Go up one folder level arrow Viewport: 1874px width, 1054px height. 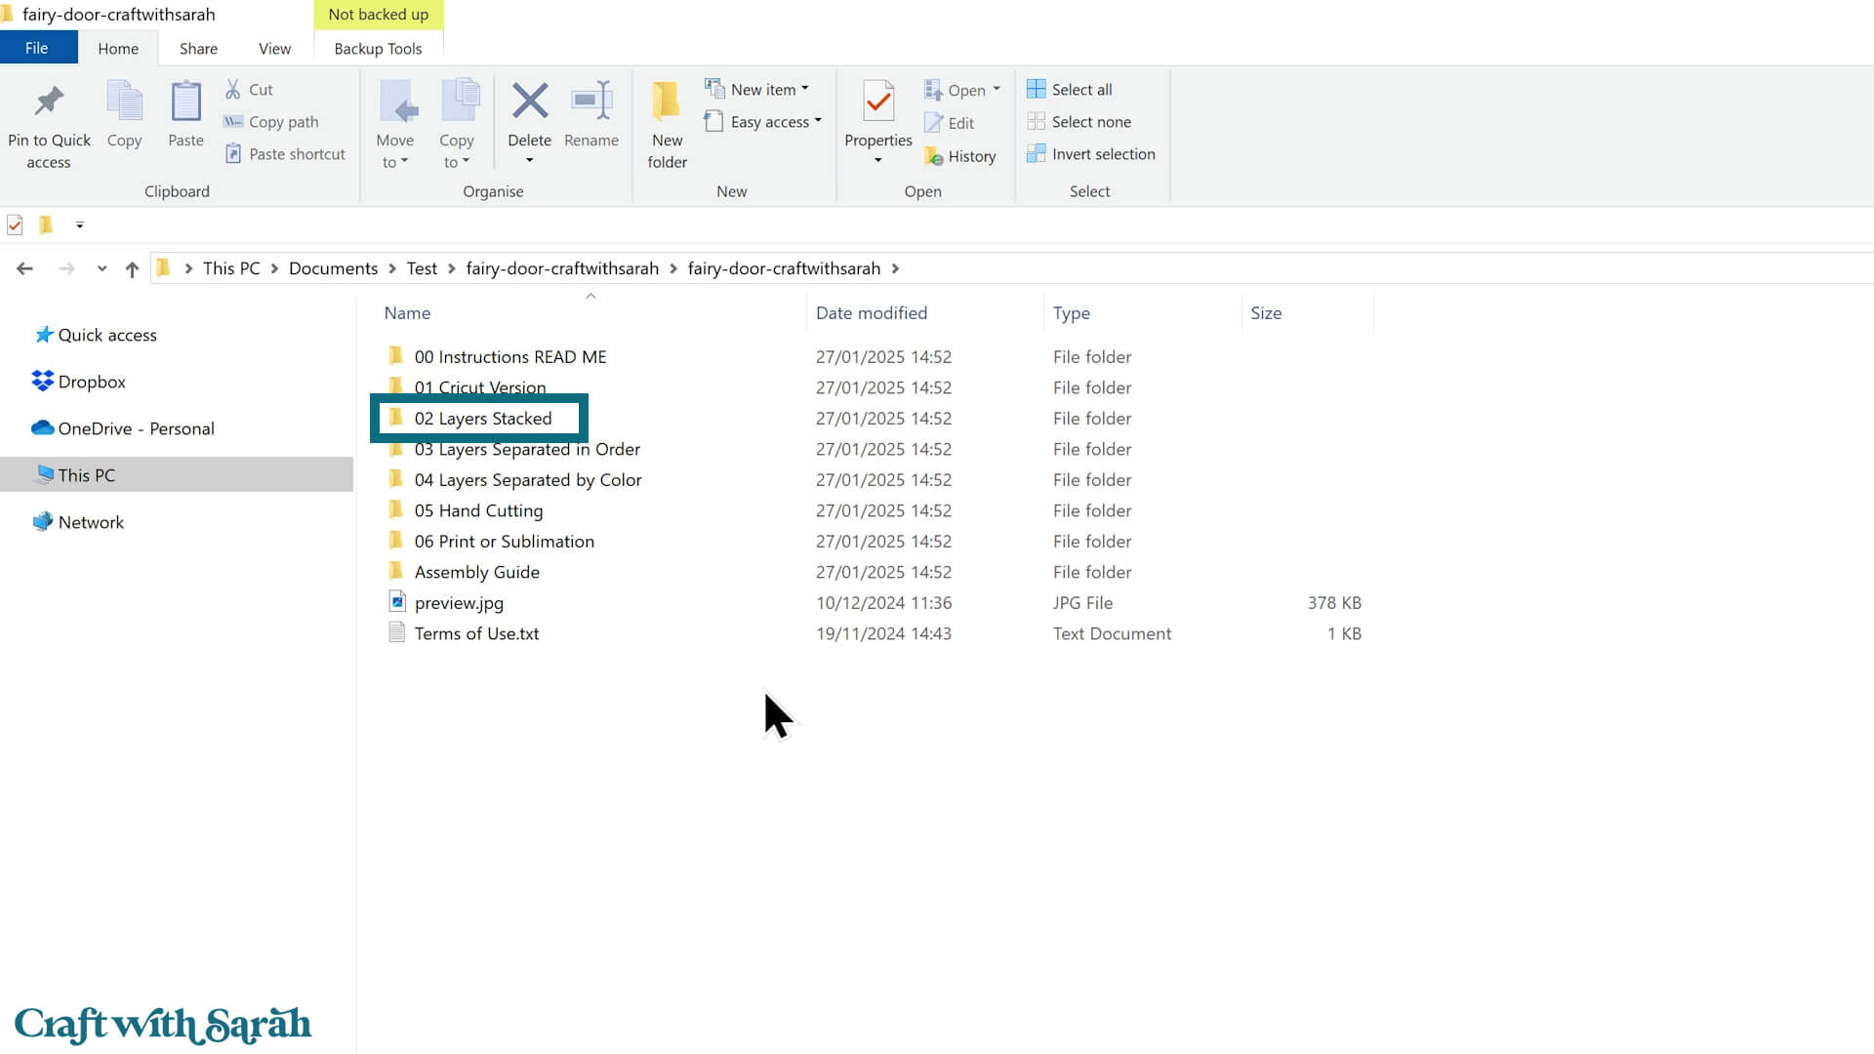tap(132, 269)
